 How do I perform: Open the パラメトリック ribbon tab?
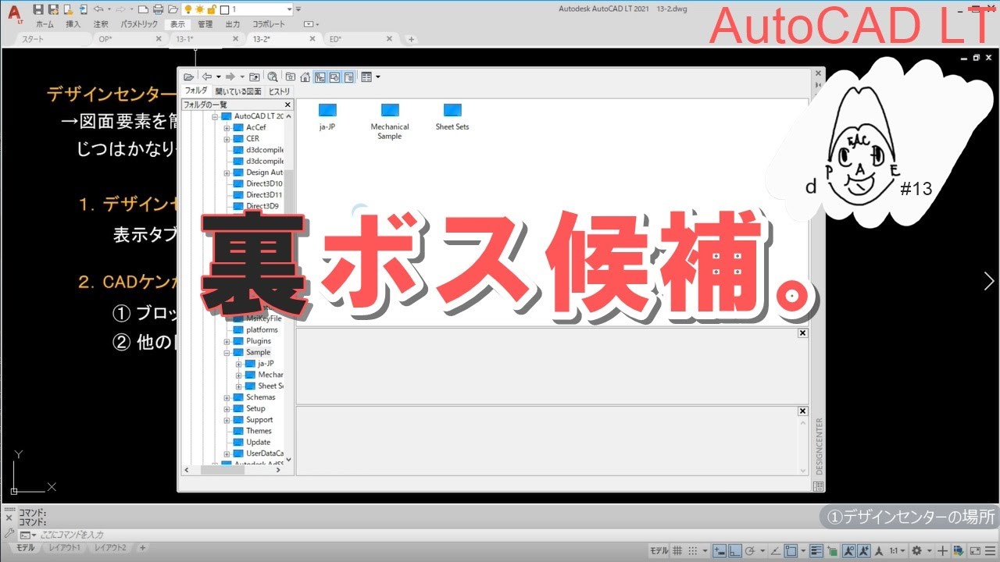139,24
